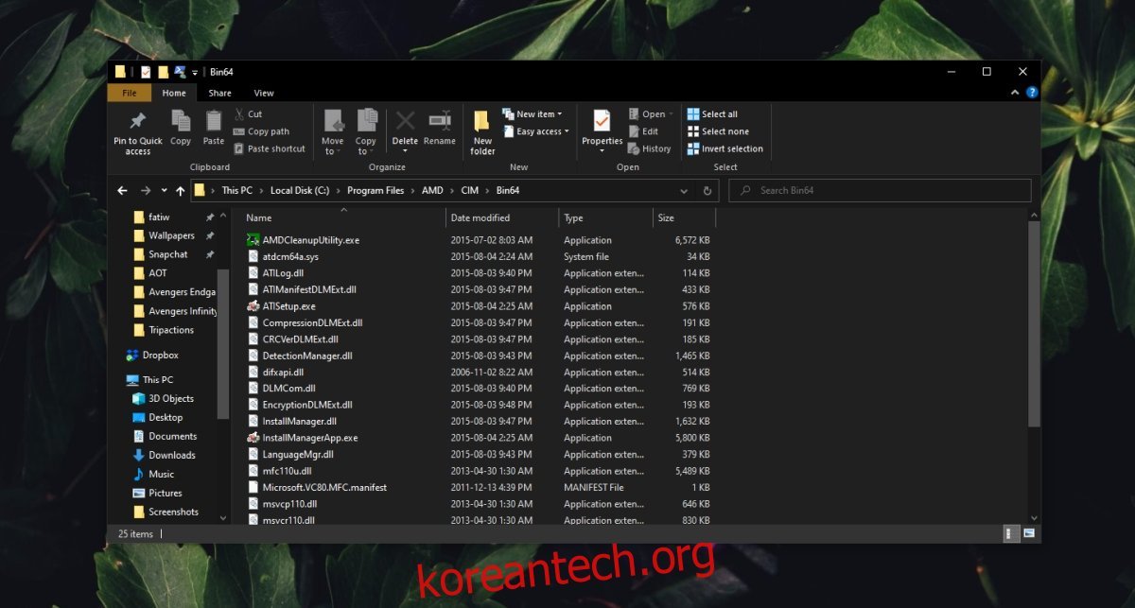Select atdcm64a.sys file
Viewport: 1135px width, 608px height.
tap(290, 256)
